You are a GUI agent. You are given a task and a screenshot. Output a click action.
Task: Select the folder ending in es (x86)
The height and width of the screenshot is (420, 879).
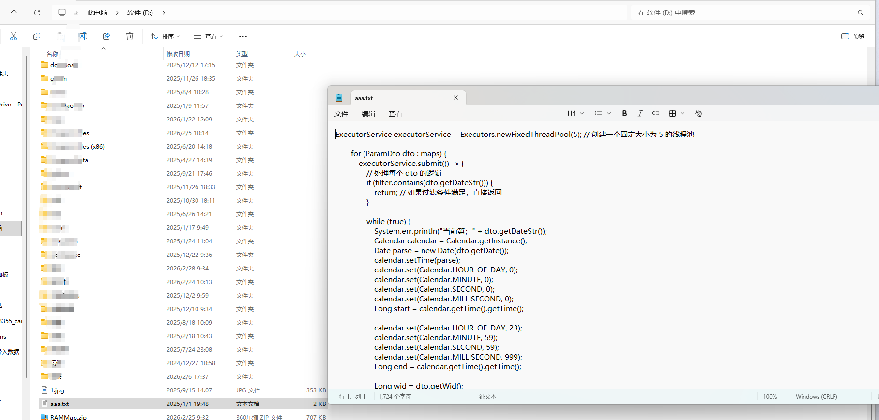point(183,146)
